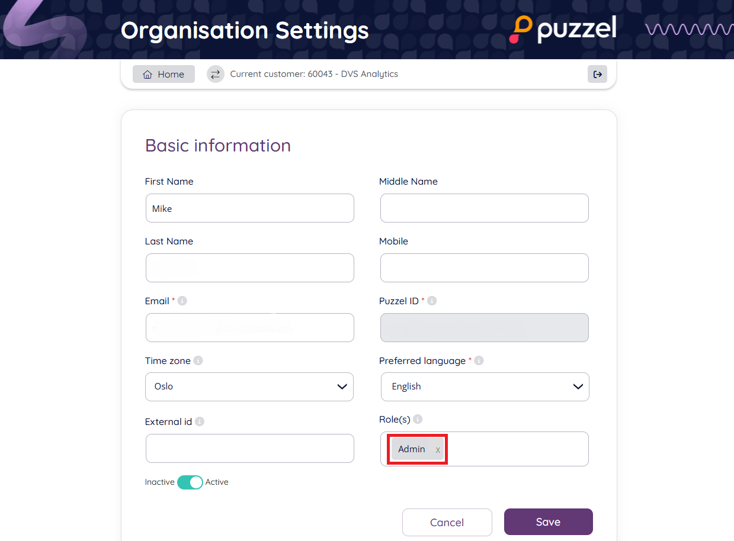Remove the Admin role tag
734x541 pixels.
tap(438, 450)
